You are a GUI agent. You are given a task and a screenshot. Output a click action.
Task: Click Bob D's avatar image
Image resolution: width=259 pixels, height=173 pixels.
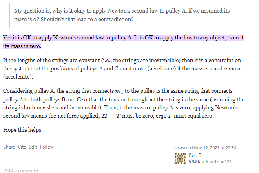pyautogui.click(x=180, y=158)
